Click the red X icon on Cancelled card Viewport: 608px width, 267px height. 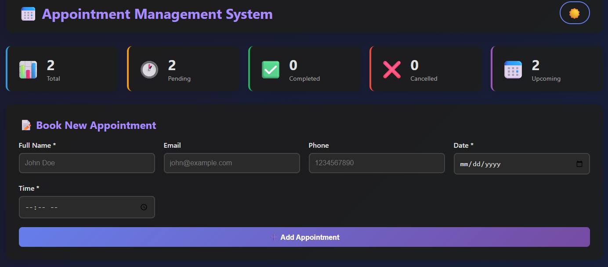(x=391, y=69)
